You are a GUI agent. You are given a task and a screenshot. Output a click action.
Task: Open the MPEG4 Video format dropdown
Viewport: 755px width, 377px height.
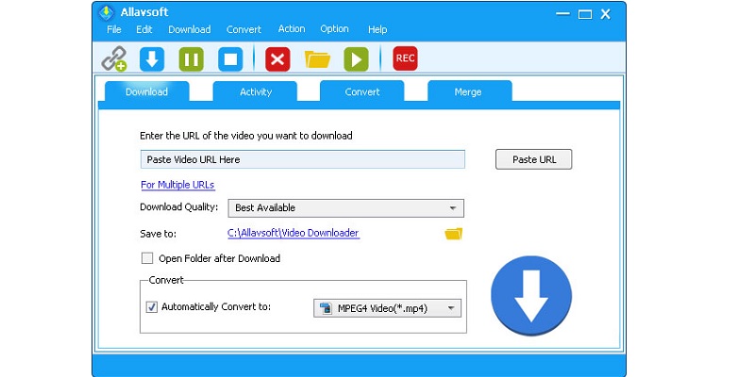tap(387, 308)
